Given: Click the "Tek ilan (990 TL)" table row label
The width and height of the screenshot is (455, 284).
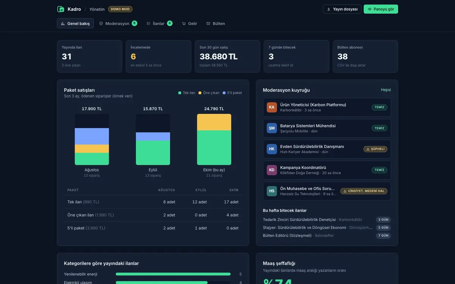Looking at the screenshot, I should click(x=83, y=202).
